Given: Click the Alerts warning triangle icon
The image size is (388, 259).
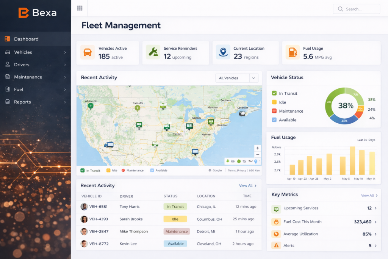Looking at the screenshot, I should [276, 246].
